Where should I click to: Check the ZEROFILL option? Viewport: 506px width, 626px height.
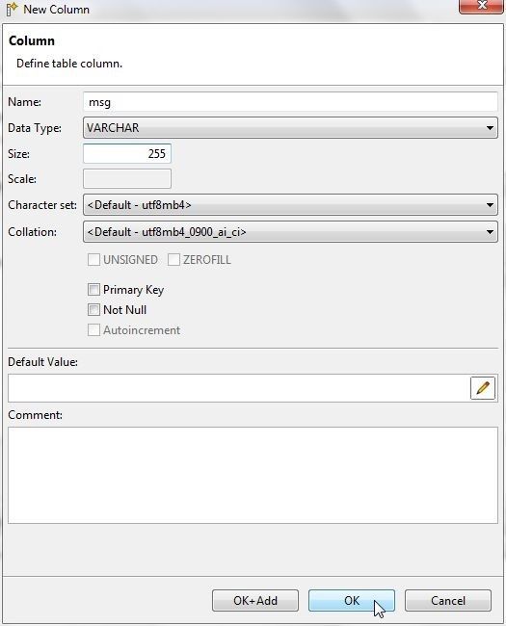click(x=173, y=260)
